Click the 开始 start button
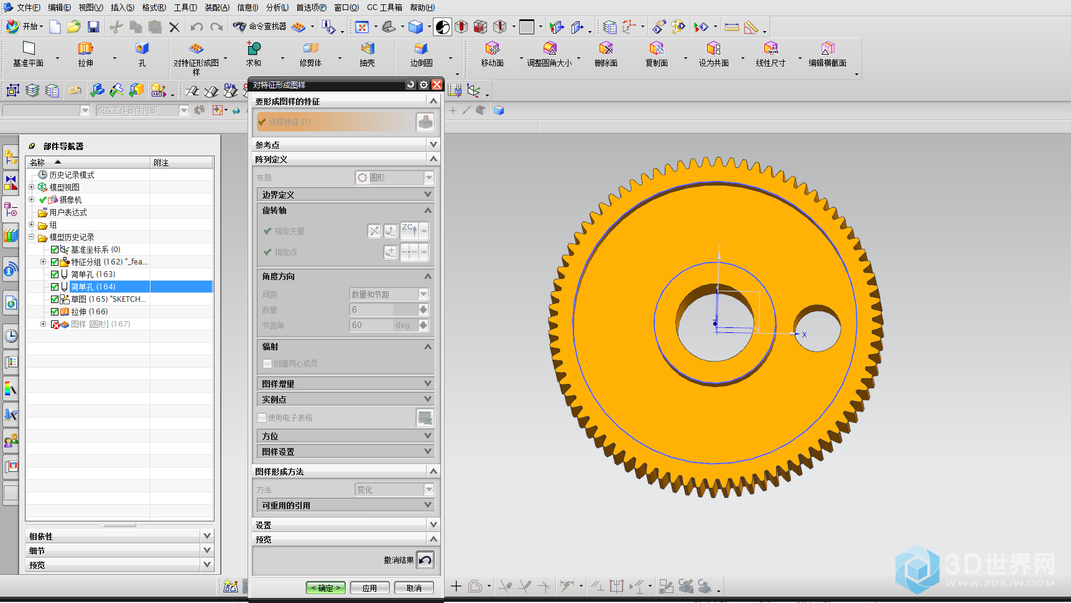This screenshot has width=1071, height=603. tap(25, 27)
